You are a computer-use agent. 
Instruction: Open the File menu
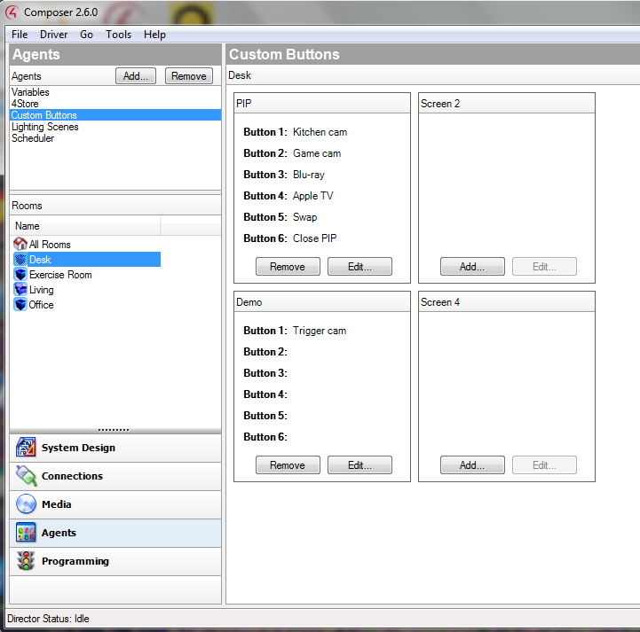click(x=20, y=35)
